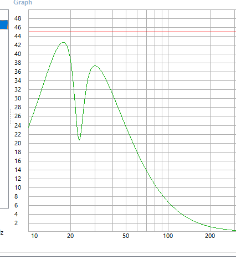Click the 46 label on vertical axis
The width and height of the screenshot is (236, 264).
pos(18,27)
